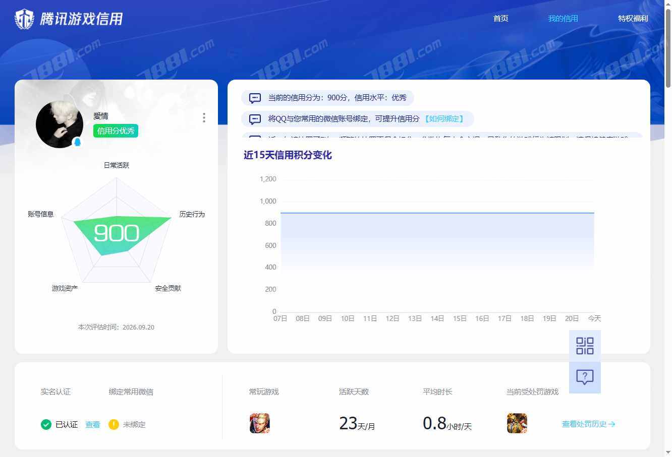Click 如何绑定 link in the notice

[x=443, y=119]
